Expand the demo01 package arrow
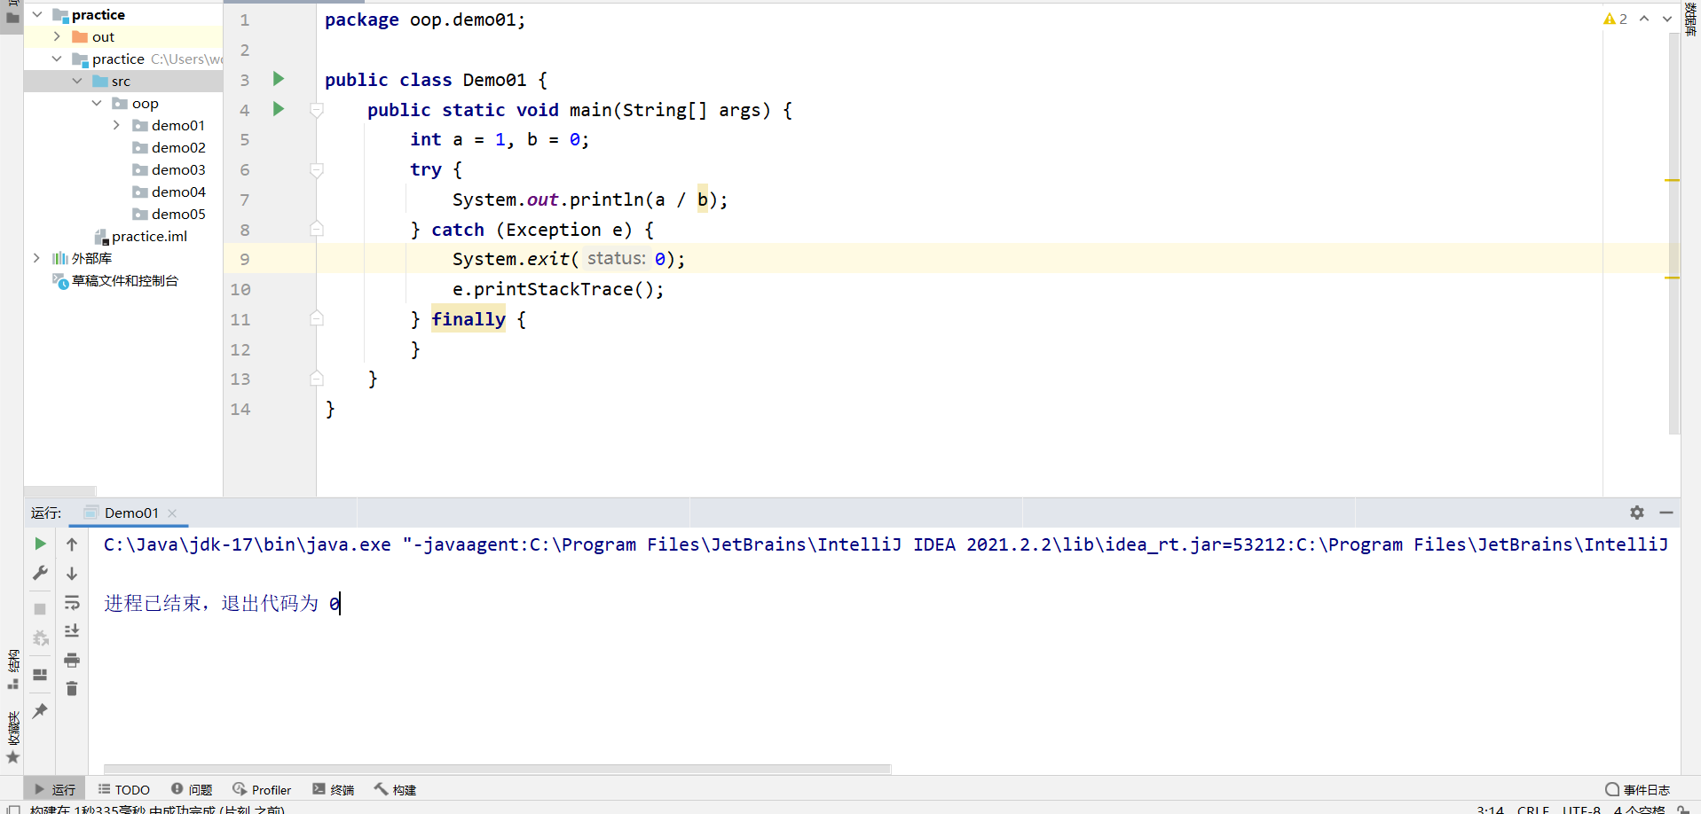1701x814 pixels. [x=116, y=125]
